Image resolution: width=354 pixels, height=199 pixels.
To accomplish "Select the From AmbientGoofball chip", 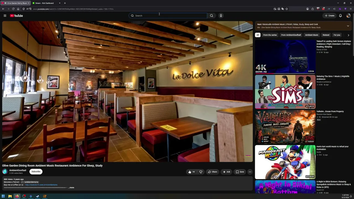I will (291, 35).
